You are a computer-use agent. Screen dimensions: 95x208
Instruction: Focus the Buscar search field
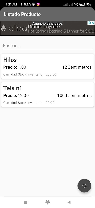tap(47, 46)
